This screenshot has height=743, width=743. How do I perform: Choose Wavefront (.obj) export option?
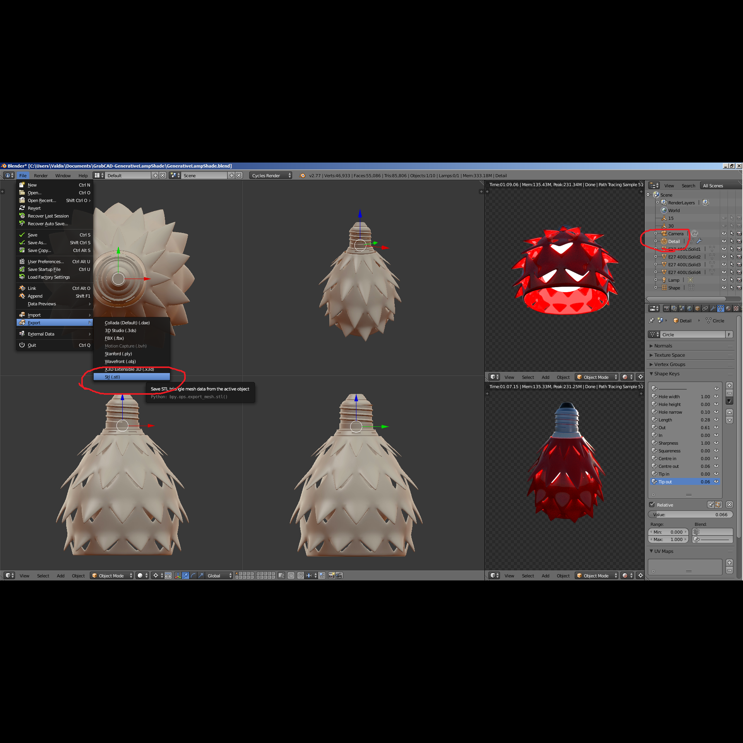(x=120, y=361)
